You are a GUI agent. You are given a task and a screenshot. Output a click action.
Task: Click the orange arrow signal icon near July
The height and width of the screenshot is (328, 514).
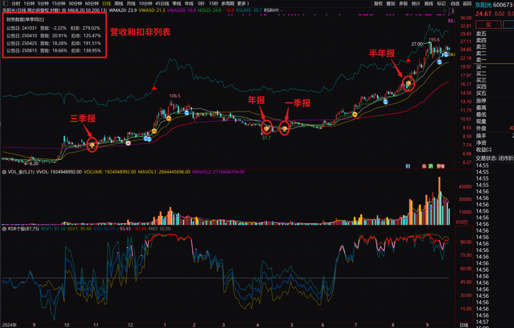(x=355, y=114)
